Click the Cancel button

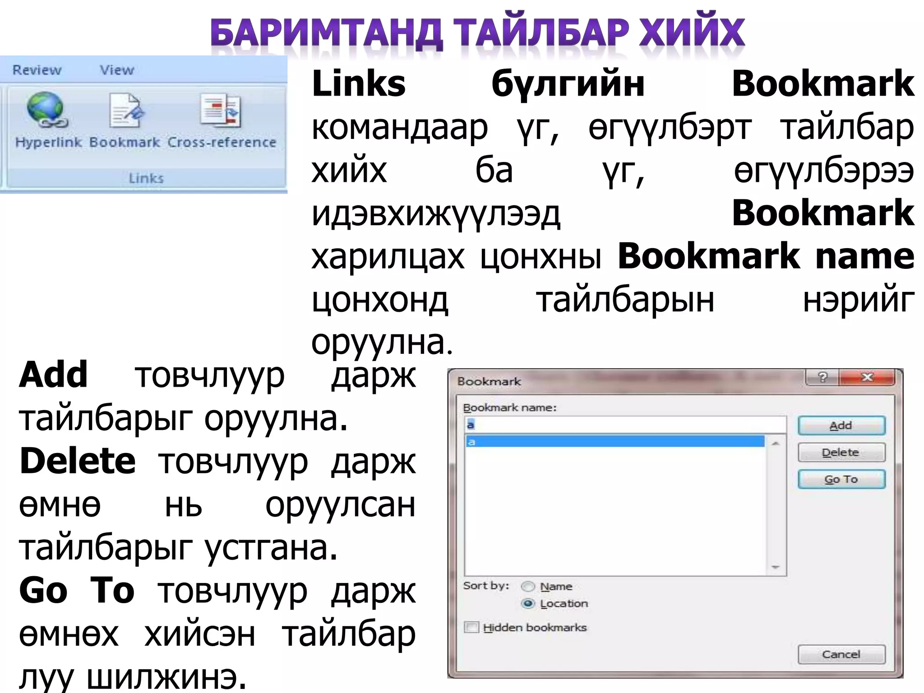pos(841,654)
